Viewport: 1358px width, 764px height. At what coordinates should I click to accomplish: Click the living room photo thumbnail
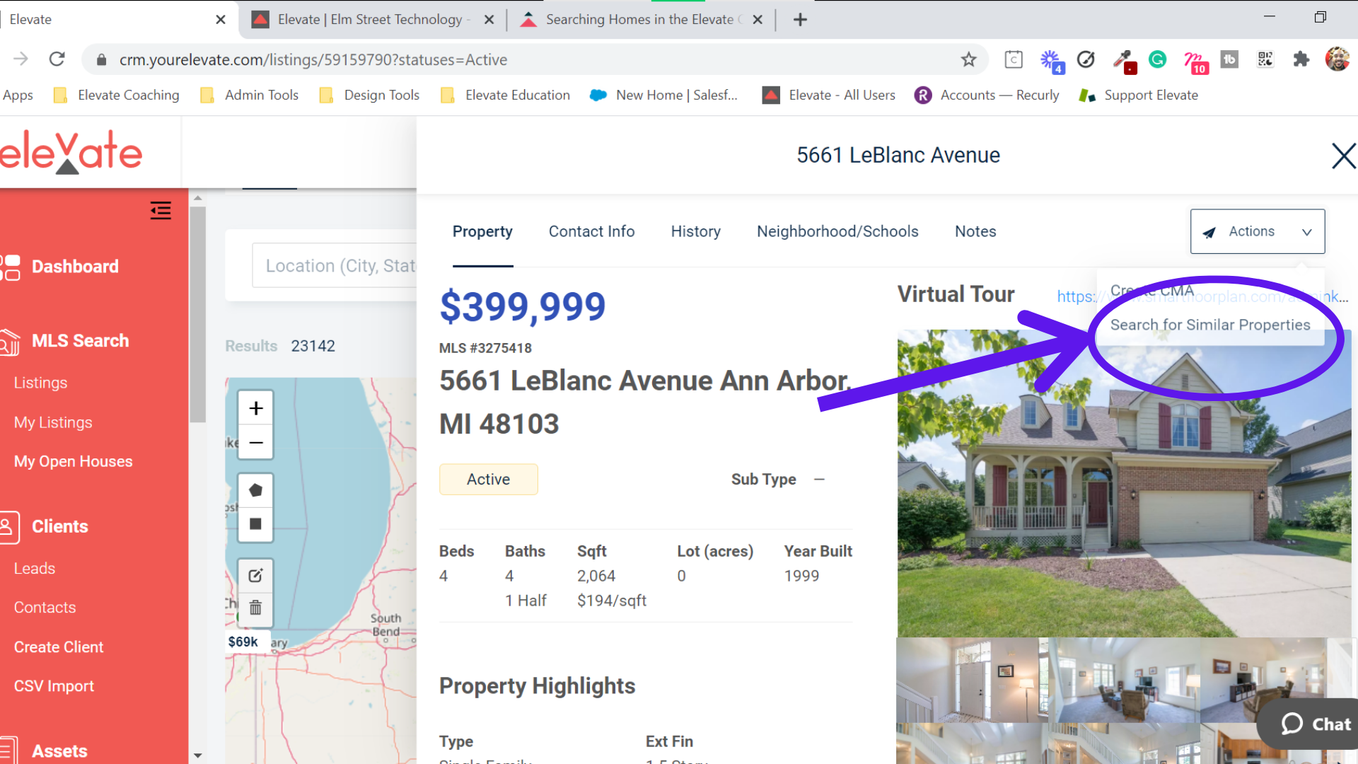[1124, 679]
